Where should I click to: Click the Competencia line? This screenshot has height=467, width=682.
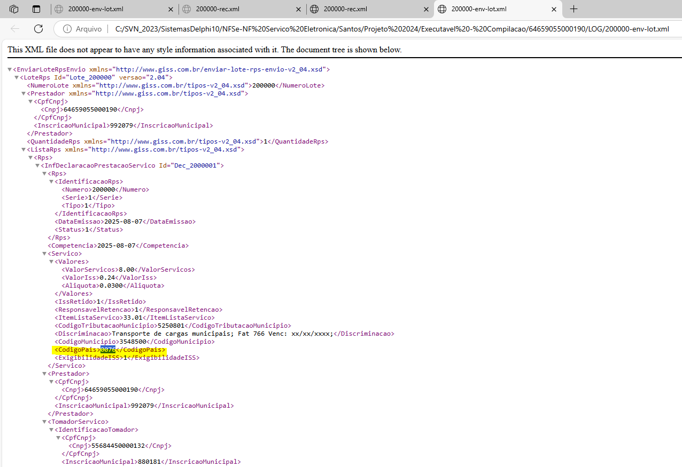[x=118, y=246]
